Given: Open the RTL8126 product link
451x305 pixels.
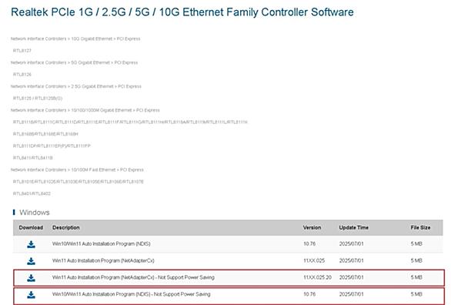Looking at the screenshot, I should click(x=22, y=75).
